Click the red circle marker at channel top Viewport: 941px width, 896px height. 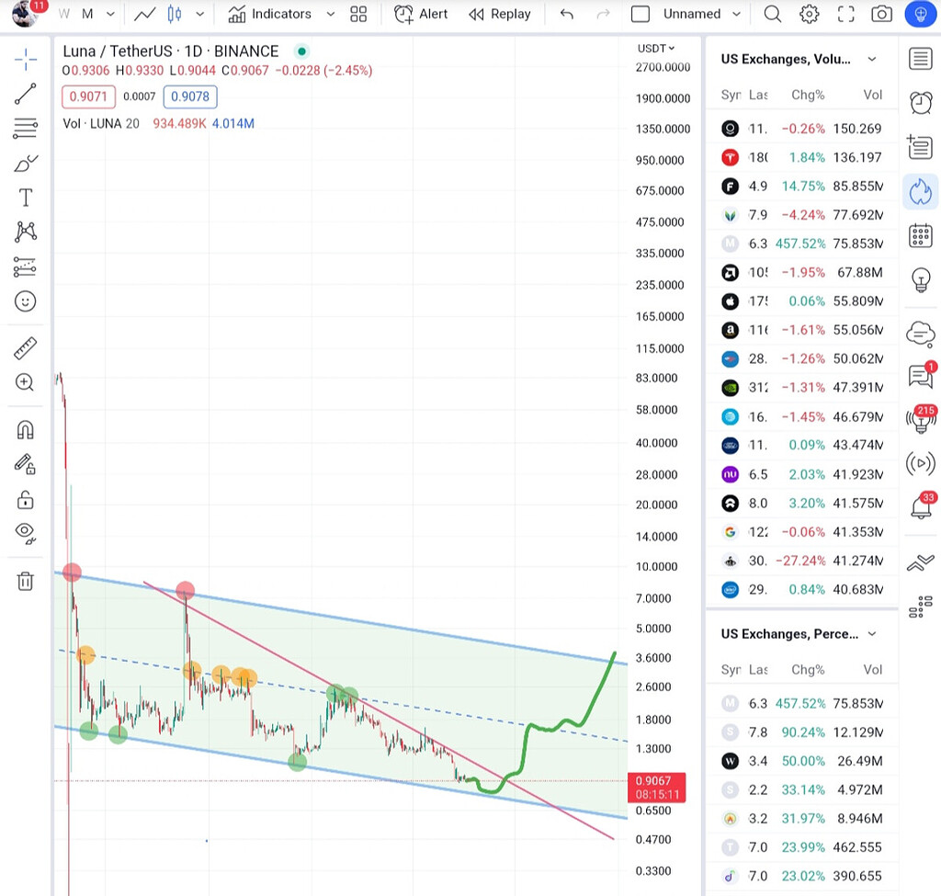[72, 573]
